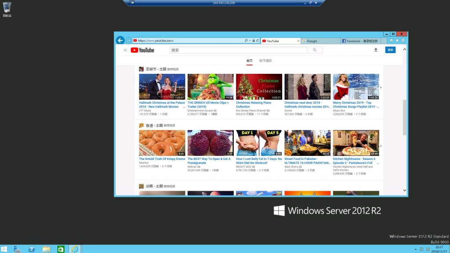The width and height of the screenshot is (450, 253).
Task: Click 'The Untold Truth Of Krispy Kreme' title
Action: coord(162,159)
